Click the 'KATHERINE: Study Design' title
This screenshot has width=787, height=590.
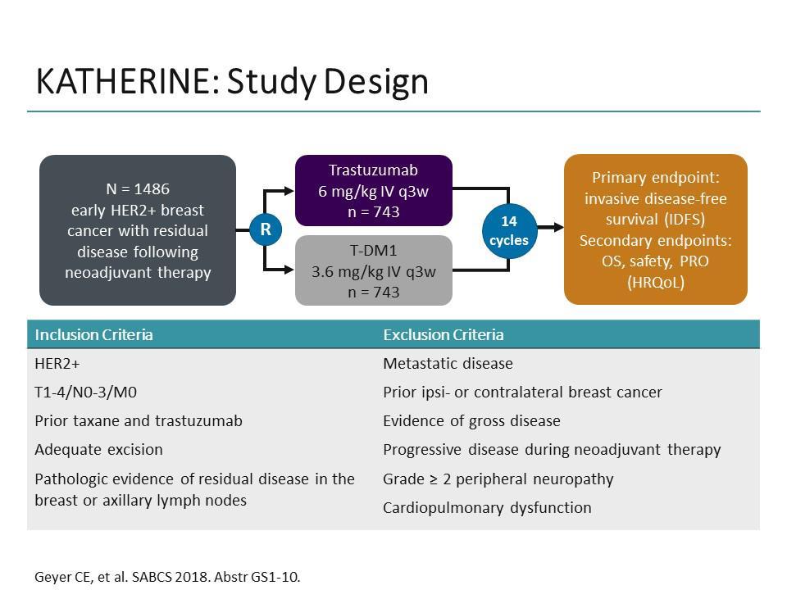[232, 82]
